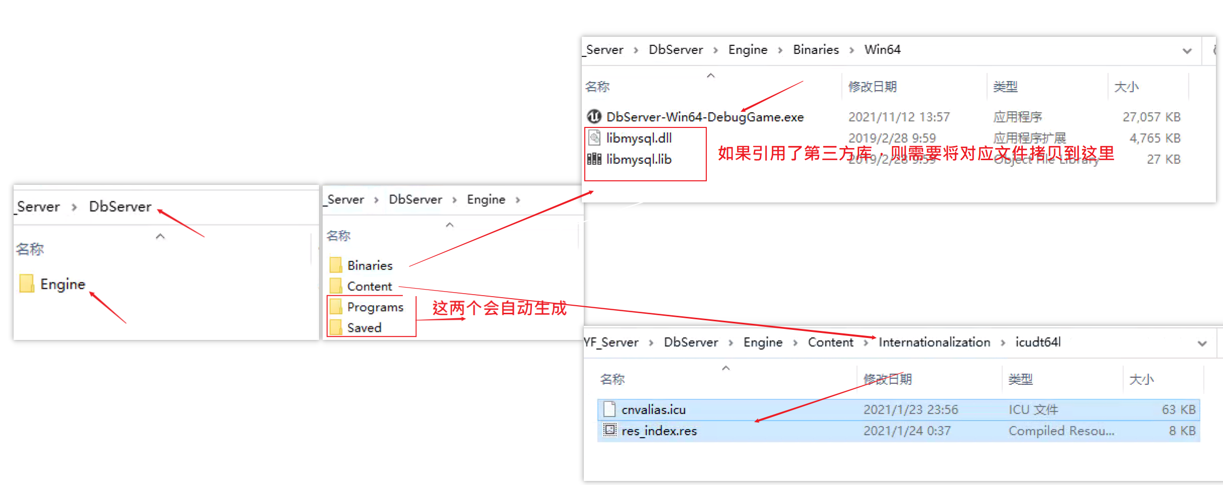Image resolution: width=1223 pixels, height=485 pixels.
Task: Click the size value 63 KB
Action: point(1179,409)
